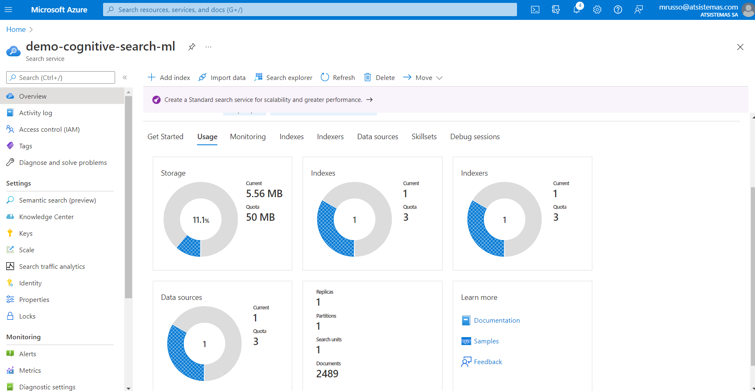755x391 pixels.
Task: Open the notifications bell
Action: coord(577,10)
